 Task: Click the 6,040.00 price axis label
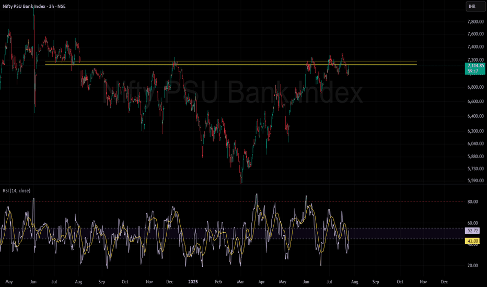tap(476, 143)
